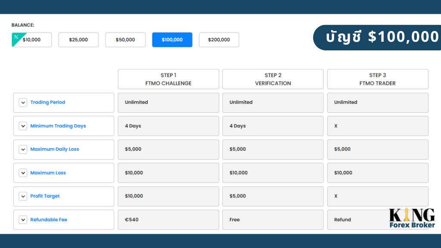The image size is (441, 248).
Task: Choose the $50,000 balance
Action: [125, 40]
